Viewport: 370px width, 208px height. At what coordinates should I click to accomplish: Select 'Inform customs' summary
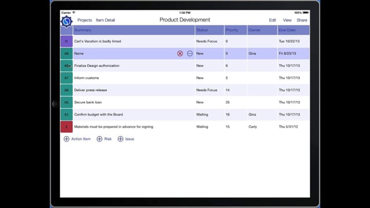[x=86, y=78]
